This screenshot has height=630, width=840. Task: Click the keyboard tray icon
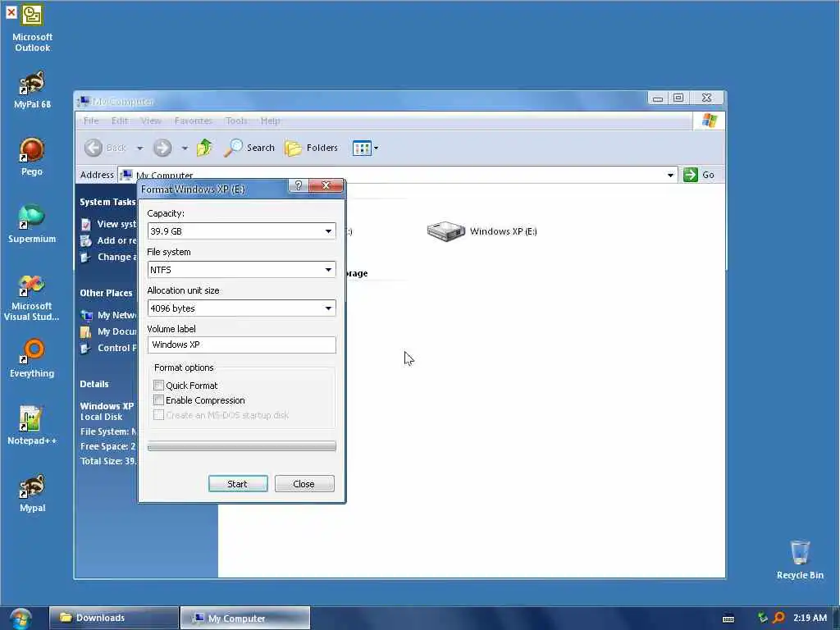(x=728, y=619)
